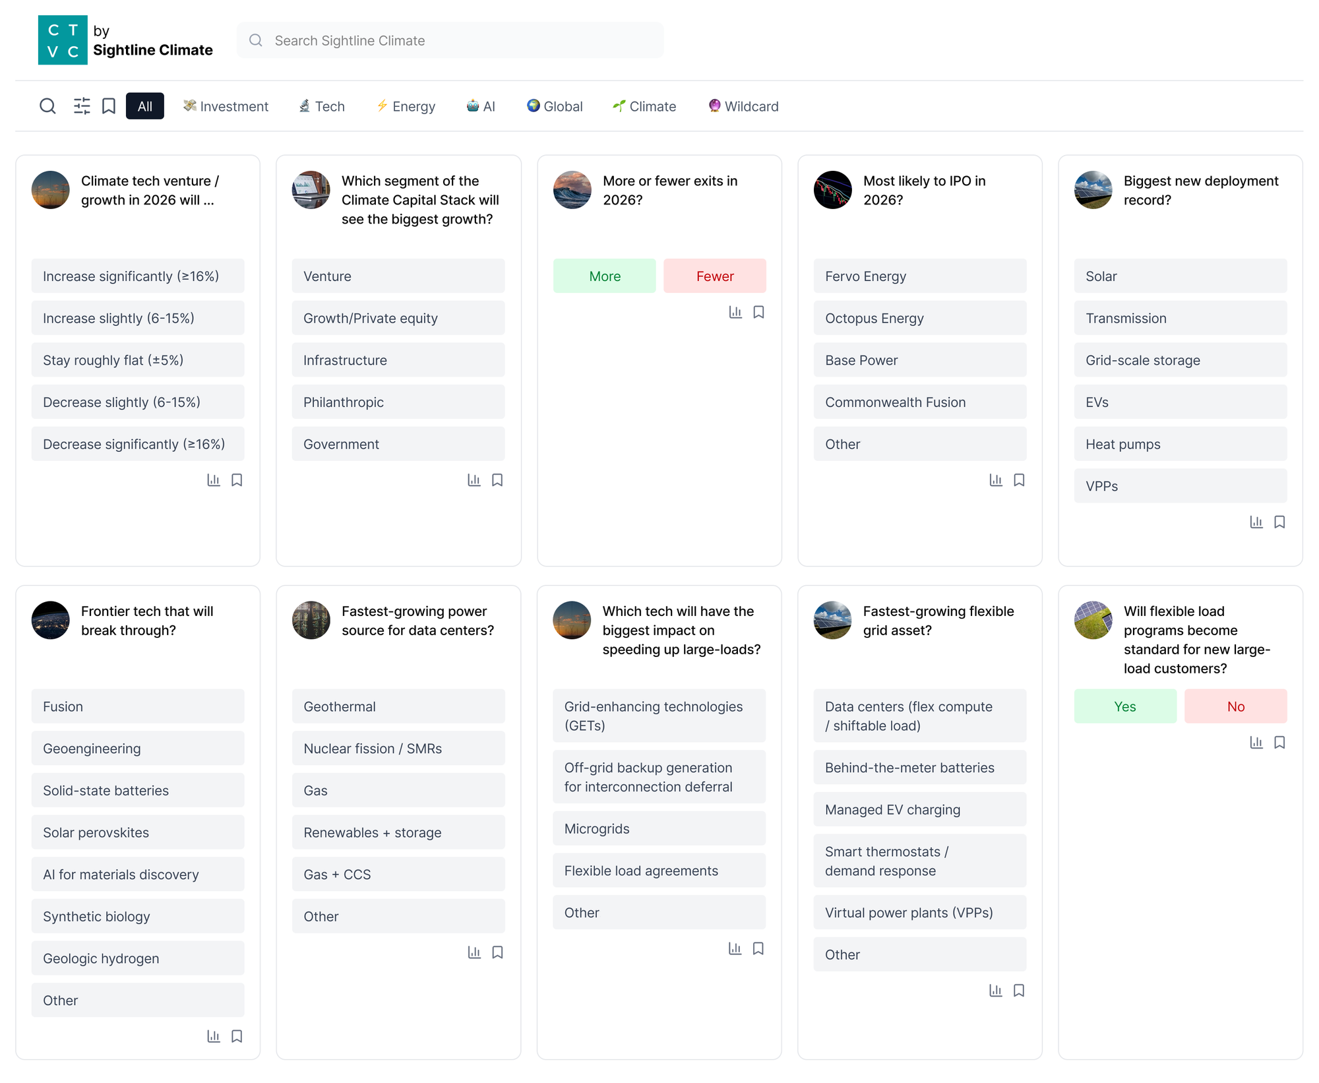This screenshot has height=1083, width=1319.
Task: View chart for flexible load programs poll
Action: pyautogui.click(x=1256, y=743)
